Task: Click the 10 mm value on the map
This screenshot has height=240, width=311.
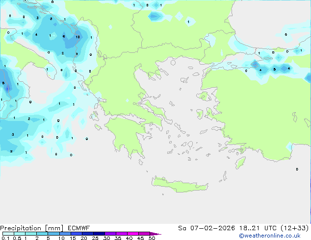Action: (78, 37)
